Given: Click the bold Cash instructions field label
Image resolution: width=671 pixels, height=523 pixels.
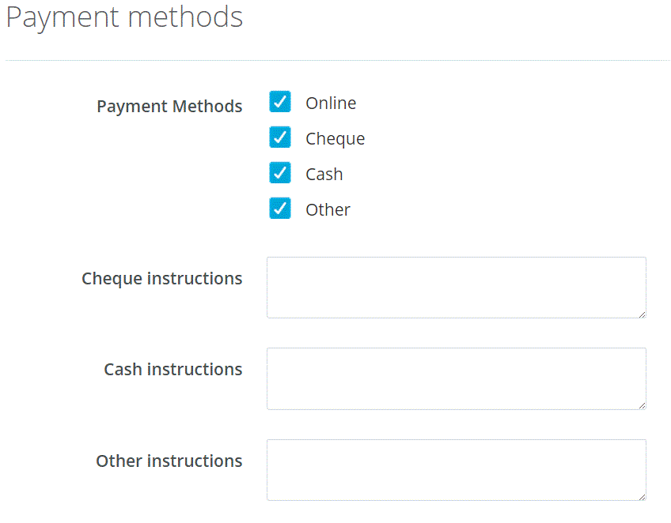Looking at the screenshot, I should 172,370.
